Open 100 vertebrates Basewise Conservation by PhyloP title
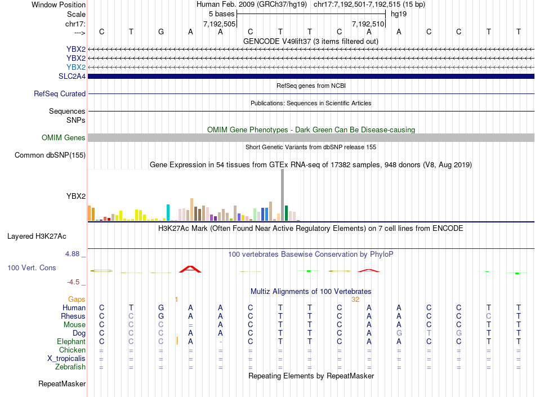 [x=311, y=254]
